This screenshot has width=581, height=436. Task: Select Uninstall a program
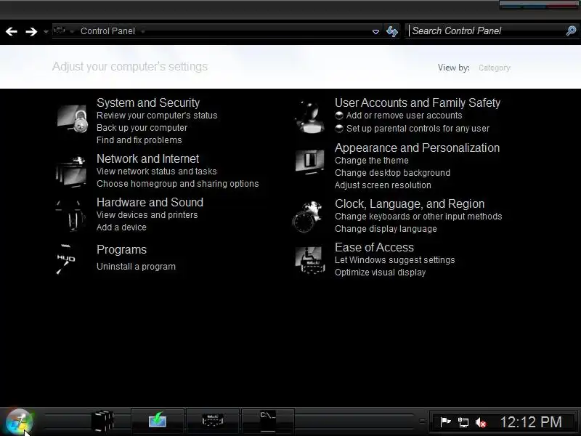coord(136,267)
